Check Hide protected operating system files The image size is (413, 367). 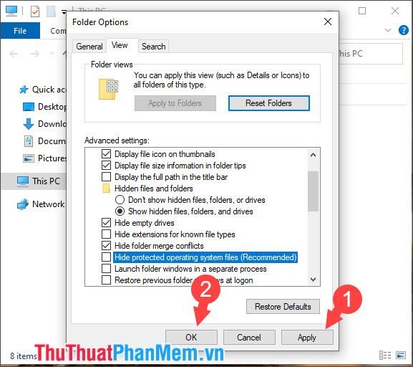[106, 257]
